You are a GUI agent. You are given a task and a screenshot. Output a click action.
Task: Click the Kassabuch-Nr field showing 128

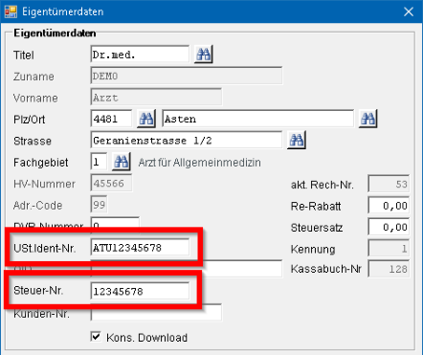coord(389,269)
